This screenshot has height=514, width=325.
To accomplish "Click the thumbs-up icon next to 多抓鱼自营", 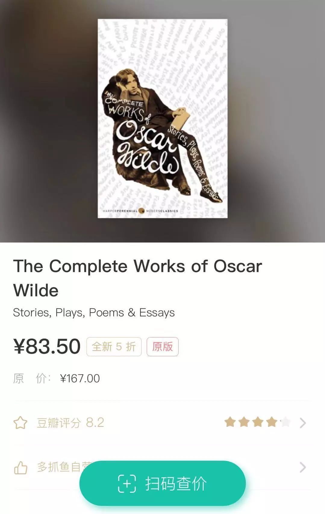I will pyautogui.click(x=20, y=468).
